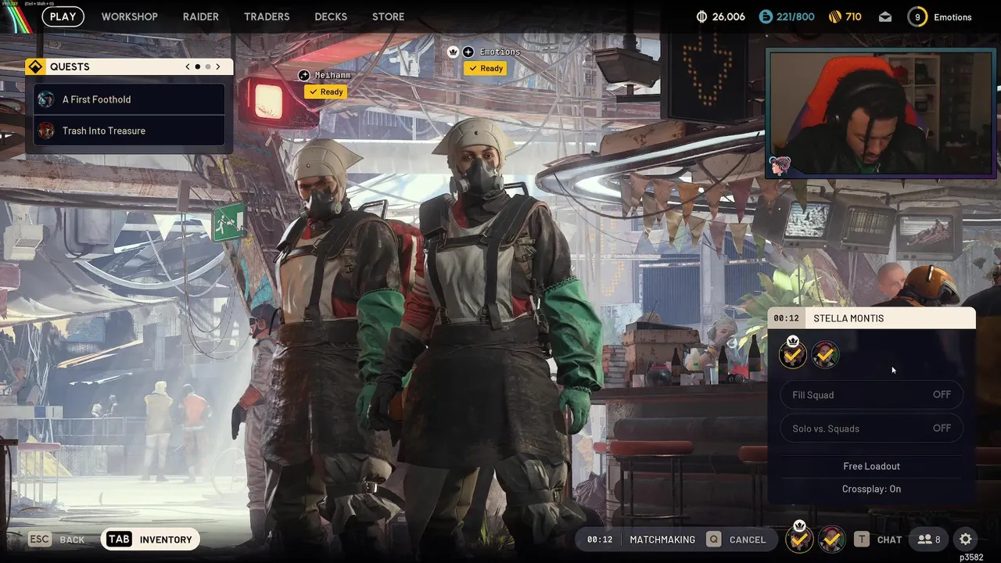Select second squad avatar in Stella Montis panel

tap(825, 355)
